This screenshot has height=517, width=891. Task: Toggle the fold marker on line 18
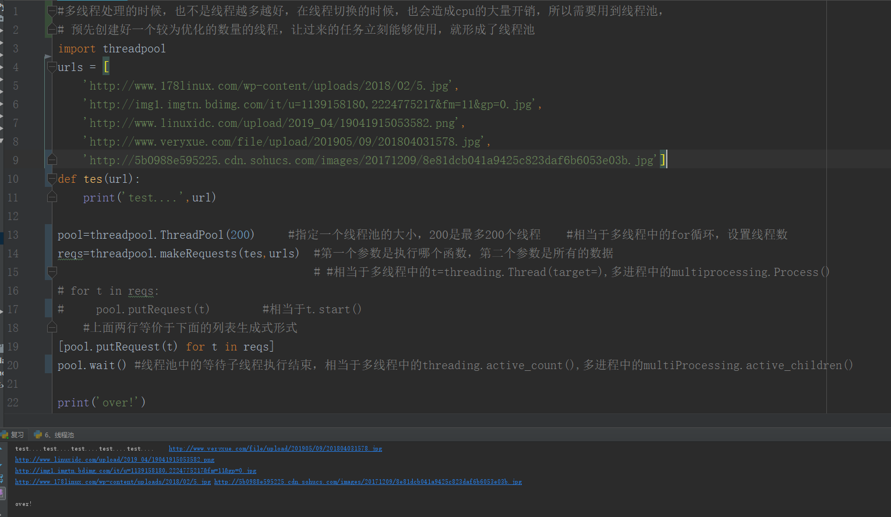(52, 328)
